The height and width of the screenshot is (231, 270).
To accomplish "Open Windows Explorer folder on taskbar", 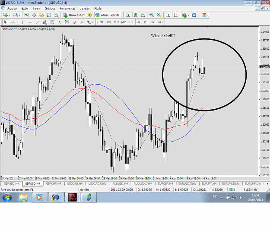I will click(23, 197).
